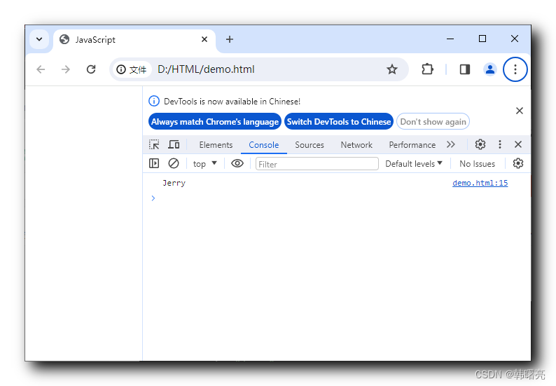
Task: Switch to the Network tab
Action: (356, 145)
